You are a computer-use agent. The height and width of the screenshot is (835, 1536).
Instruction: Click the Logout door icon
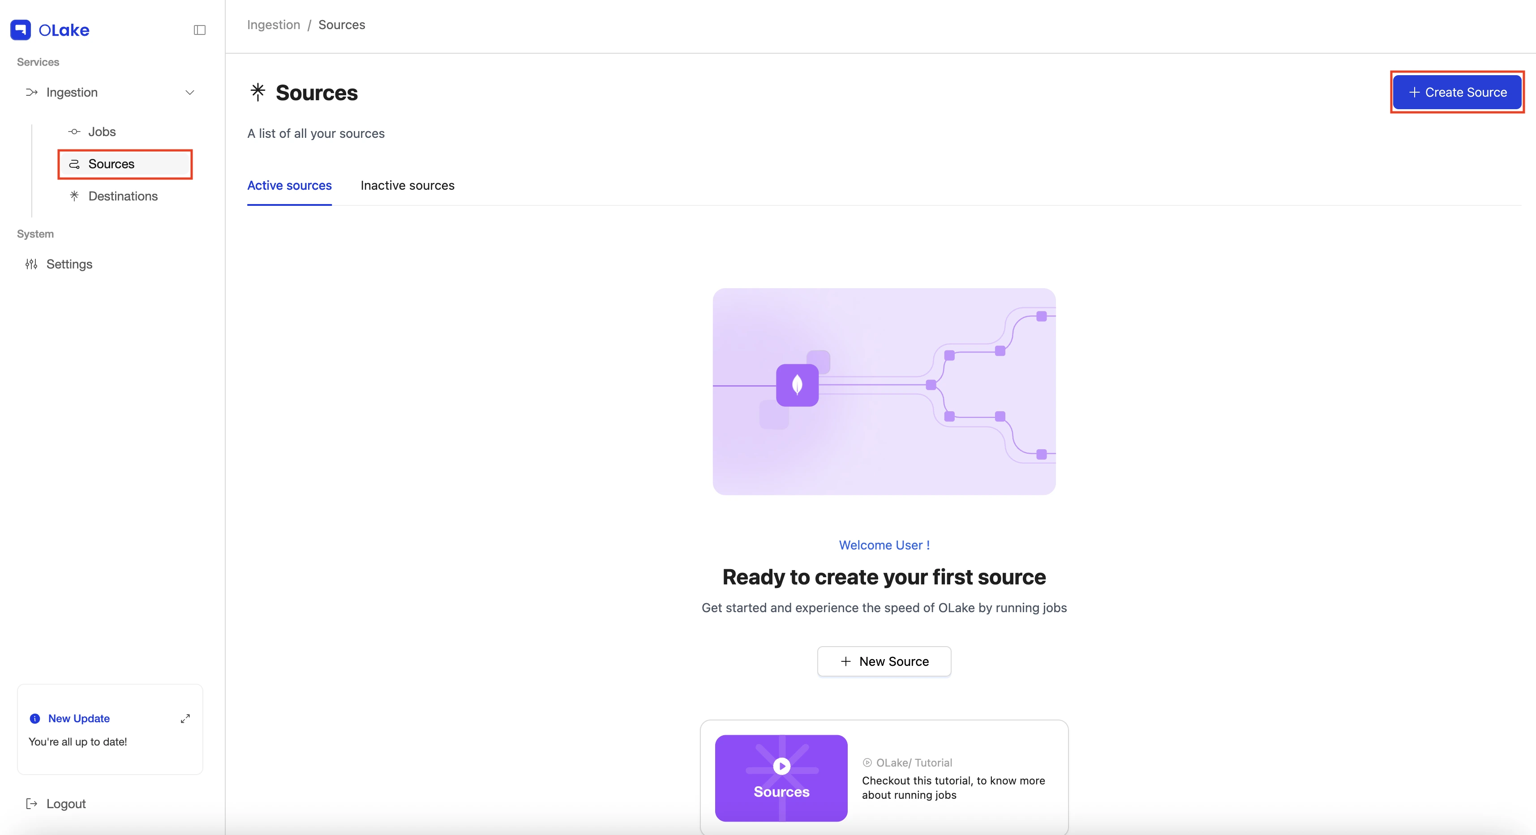point(32,803)
